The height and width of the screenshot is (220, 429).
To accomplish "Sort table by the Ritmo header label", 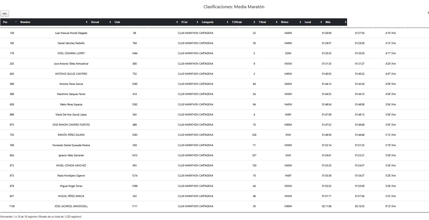I will (285, 22).
